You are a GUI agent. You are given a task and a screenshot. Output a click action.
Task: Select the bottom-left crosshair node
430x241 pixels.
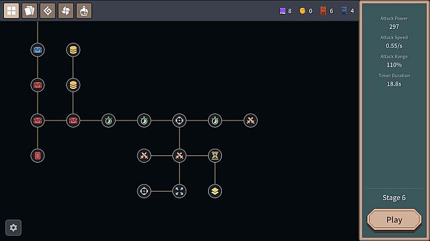pyautogui.click(x=144, y=191)
